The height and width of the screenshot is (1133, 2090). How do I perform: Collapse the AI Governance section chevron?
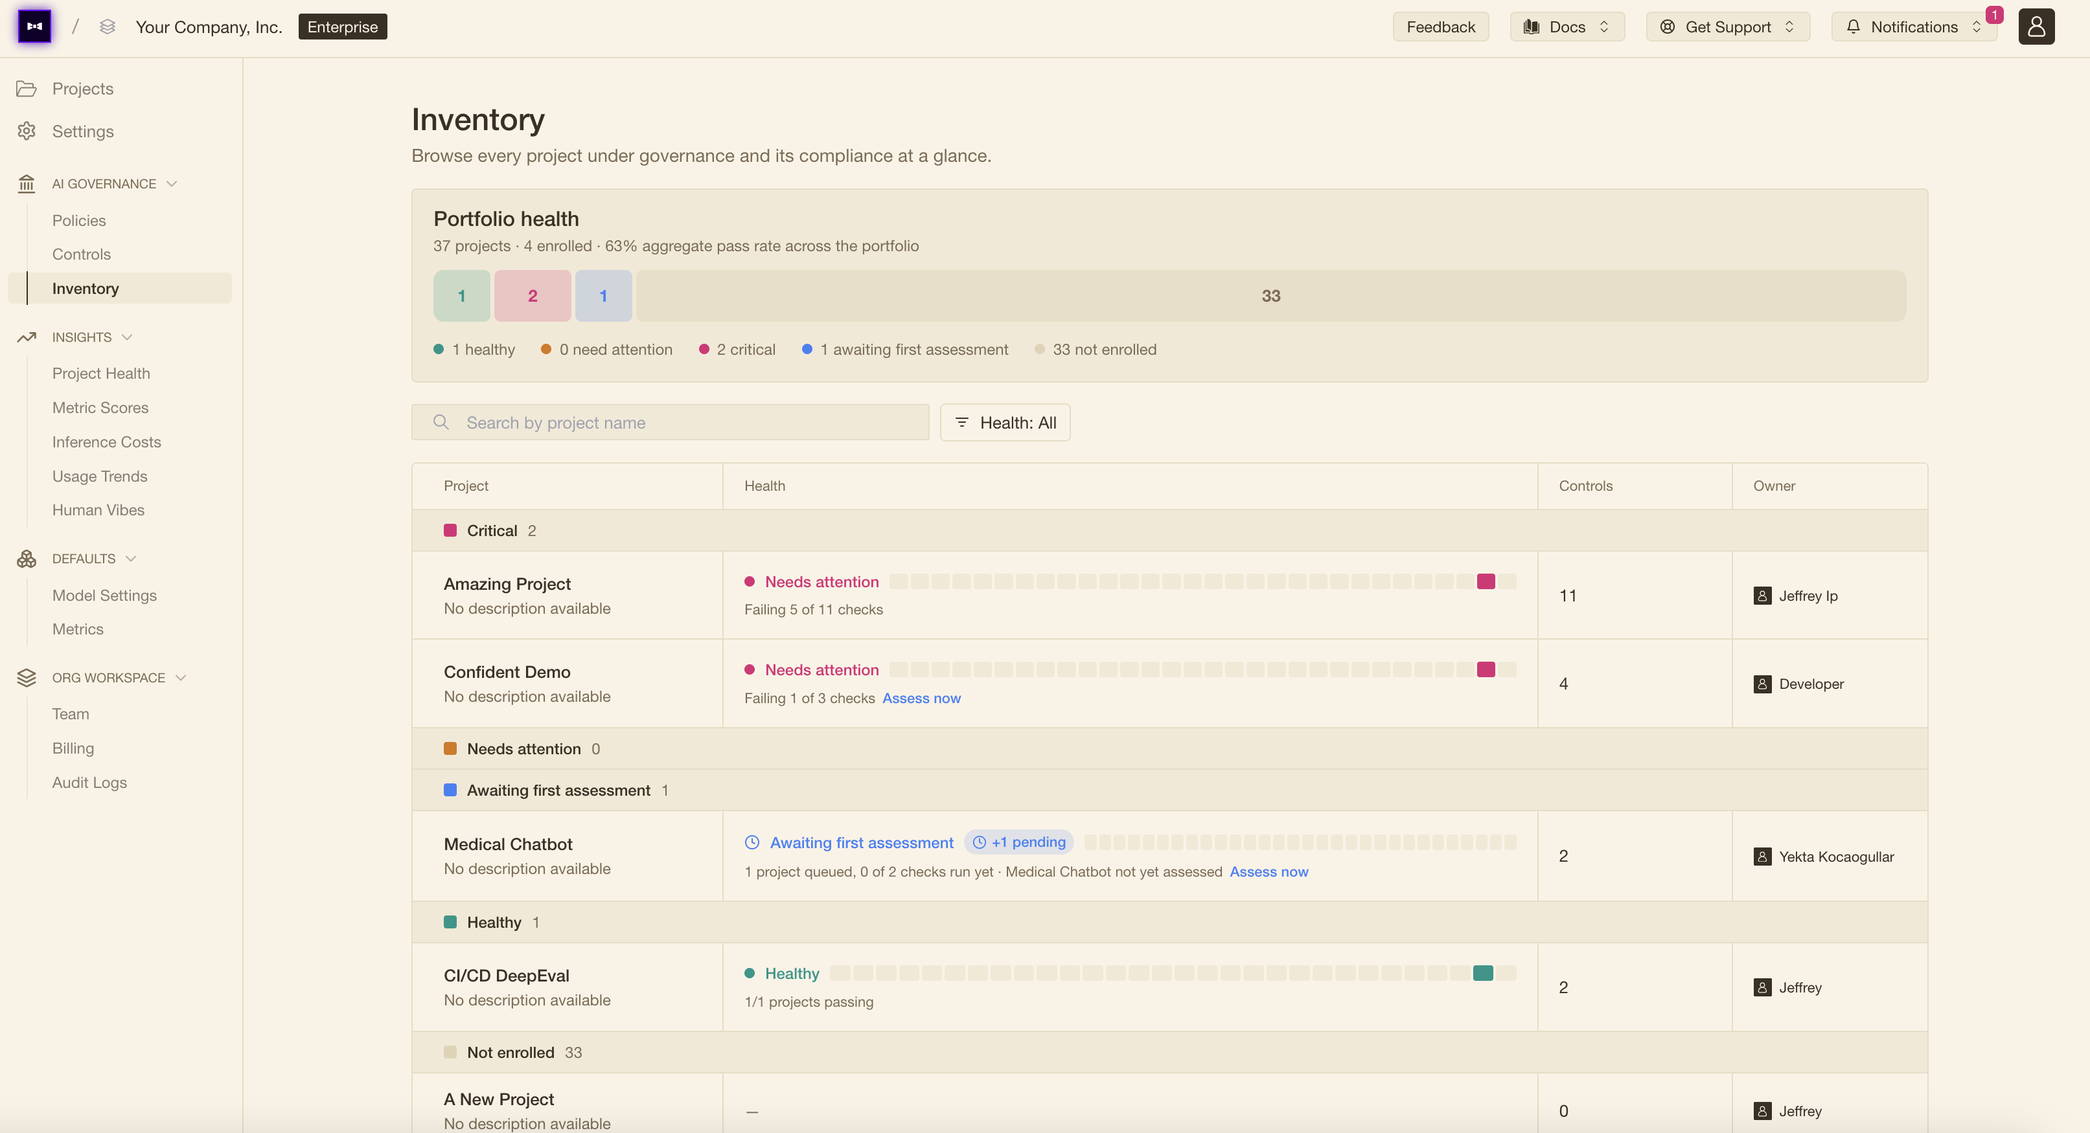click(171, 184)
